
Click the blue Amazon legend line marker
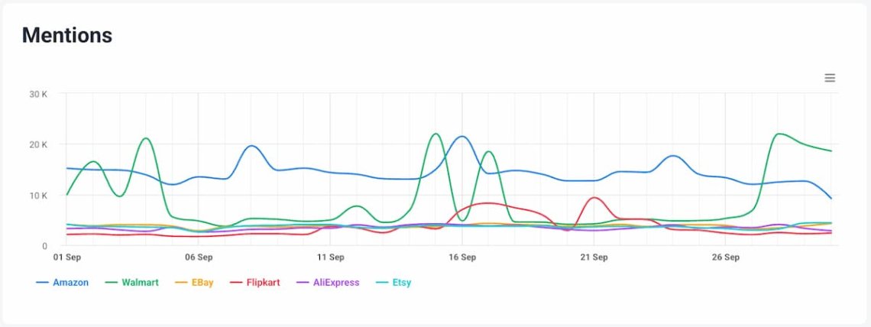[x=43, y=283]
